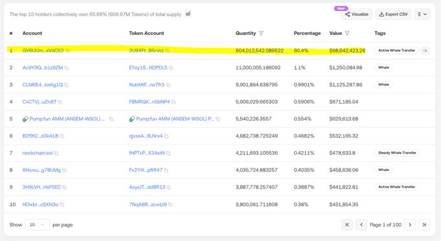Open token account 7NqA8R...zcwtz9

(148, 205)
